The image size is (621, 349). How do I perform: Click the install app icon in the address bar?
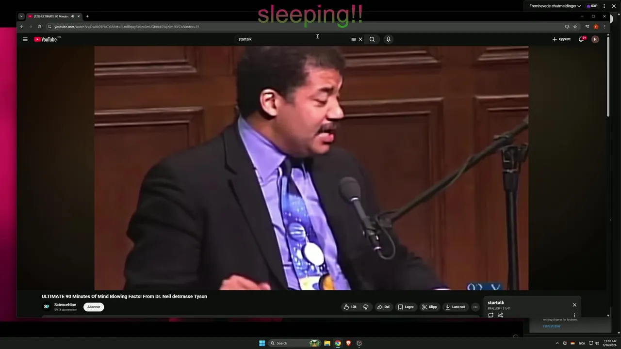[567, 27]
